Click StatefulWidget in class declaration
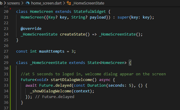 pyautogui.click(x=90, y=12)
